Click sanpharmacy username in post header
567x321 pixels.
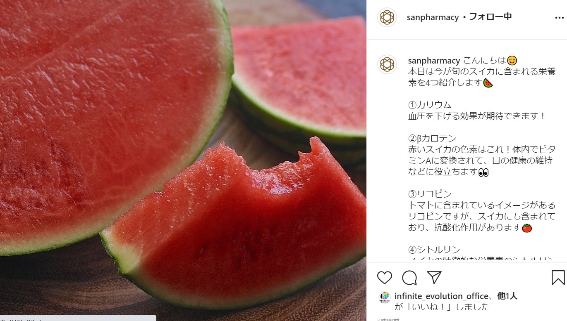click(x=433, y=17)
